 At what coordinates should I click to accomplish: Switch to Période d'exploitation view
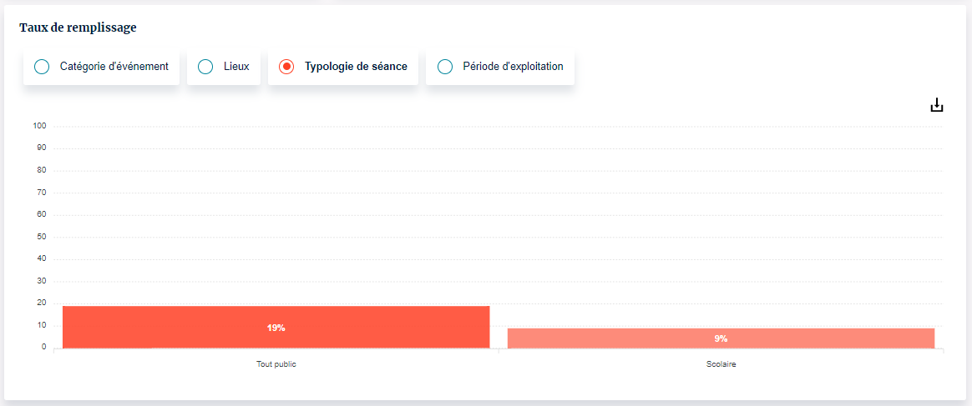[445, 67]
